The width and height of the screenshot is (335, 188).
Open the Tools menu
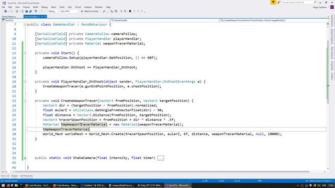click(x=62, y=7)
